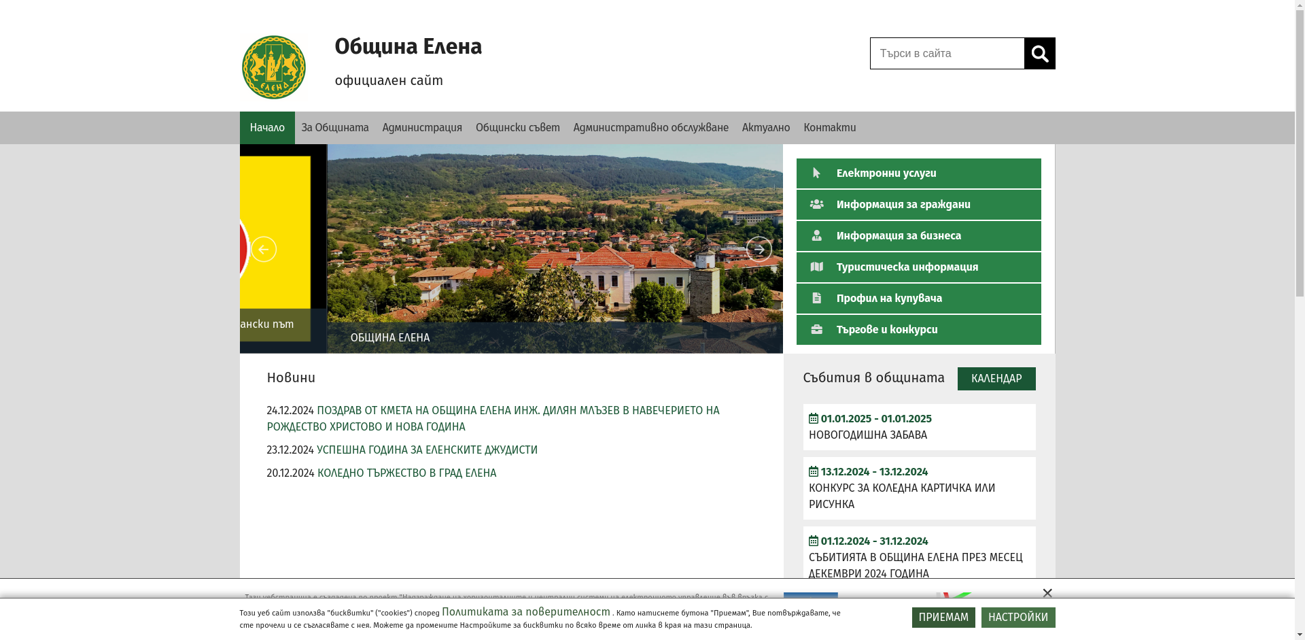Go to previous slide with left arrow

(x=264, y=250)
